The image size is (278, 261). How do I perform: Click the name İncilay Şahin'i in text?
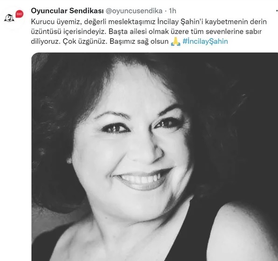[x=181, y=22]
